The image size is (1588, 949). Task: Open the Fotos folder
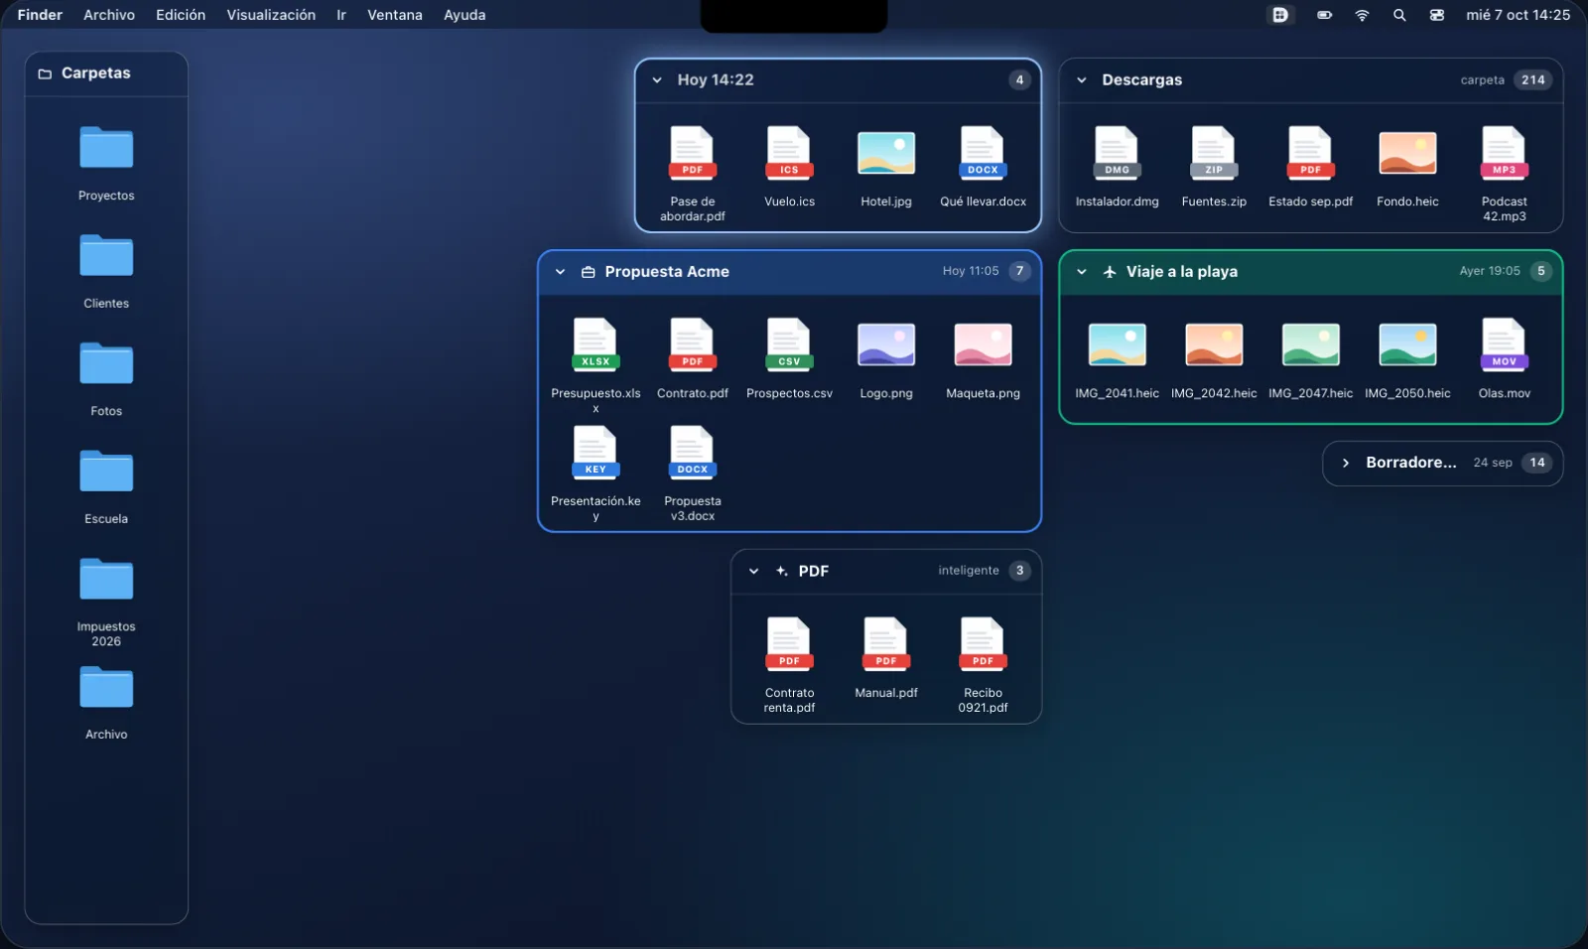pyautogui.click(x=106, y=379)
